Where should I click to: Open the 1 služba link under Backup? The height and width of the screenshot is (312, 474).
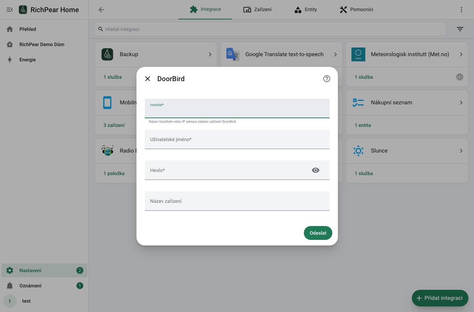[x=113, y=77]
